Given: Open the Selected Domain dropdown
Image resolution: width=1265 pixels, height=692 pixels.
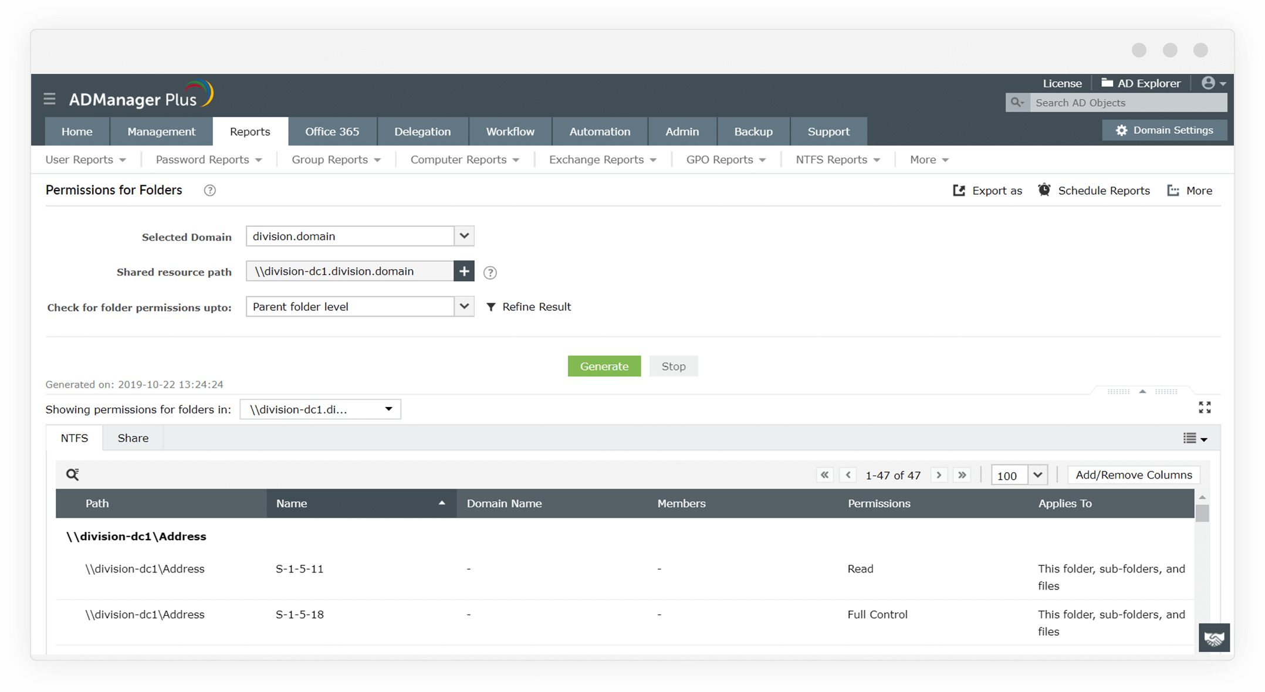Looking at the screenshot, I should click(464, 236).
